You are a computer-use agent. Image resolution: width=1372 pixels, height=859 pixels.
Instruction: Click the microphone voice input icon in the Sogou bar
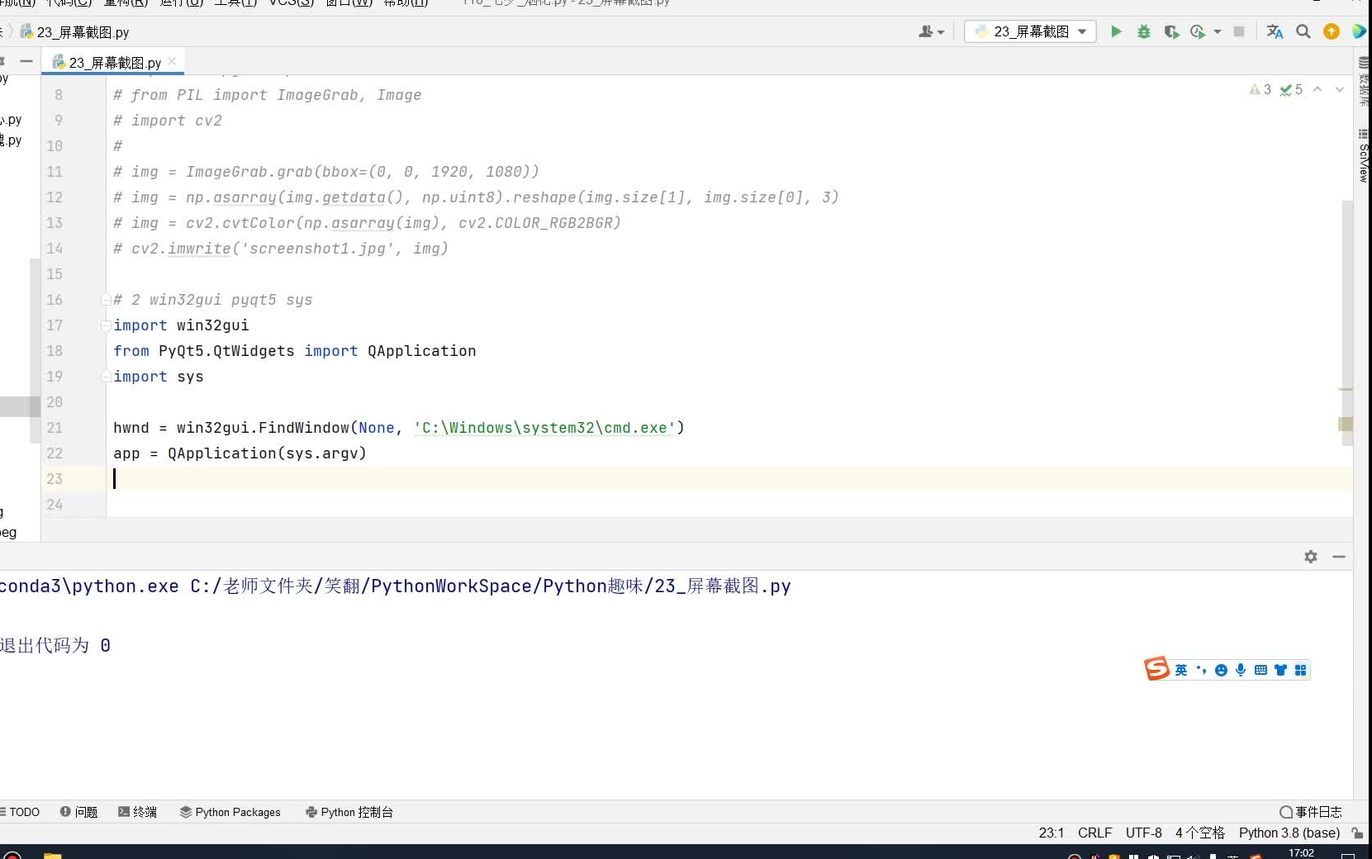(1241, 670)
